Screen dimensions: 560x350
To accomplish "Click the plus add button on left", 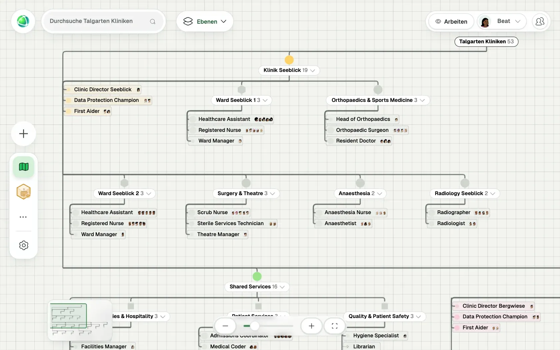I will 23,134.
